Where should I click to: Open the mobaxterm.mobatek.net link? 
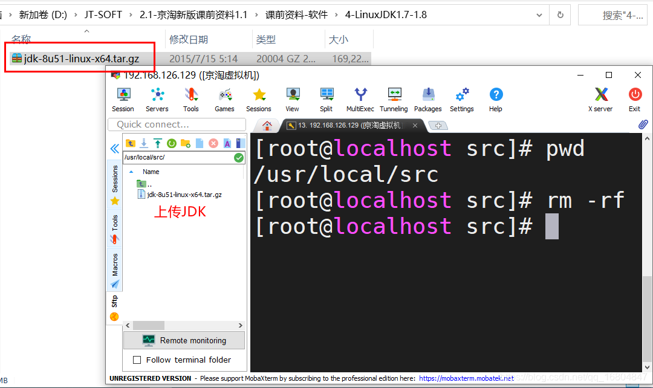pos(466,378)
